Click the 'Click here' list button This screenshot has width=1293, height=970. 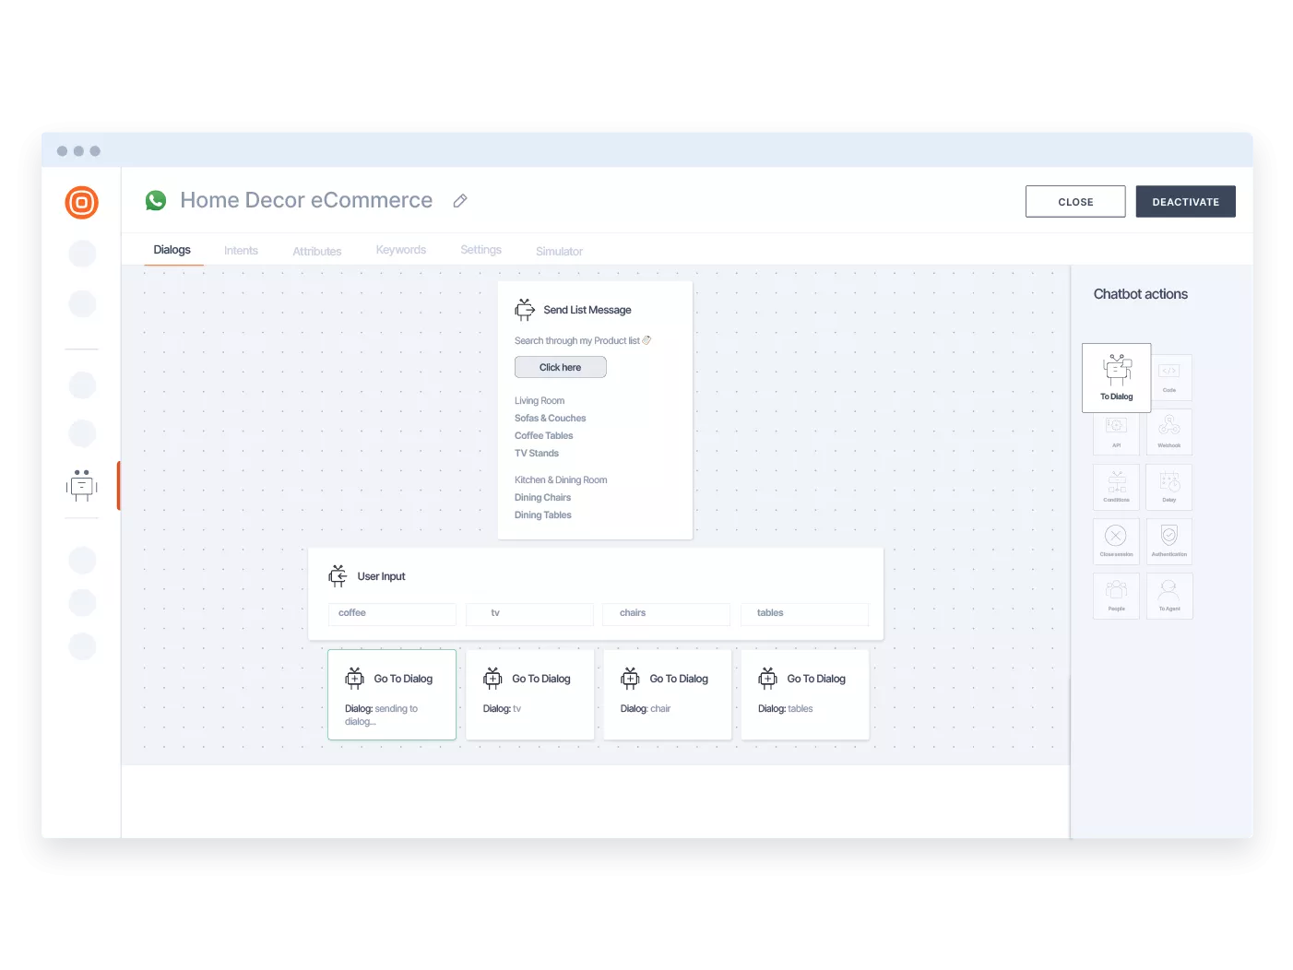[x=560, y=367]
